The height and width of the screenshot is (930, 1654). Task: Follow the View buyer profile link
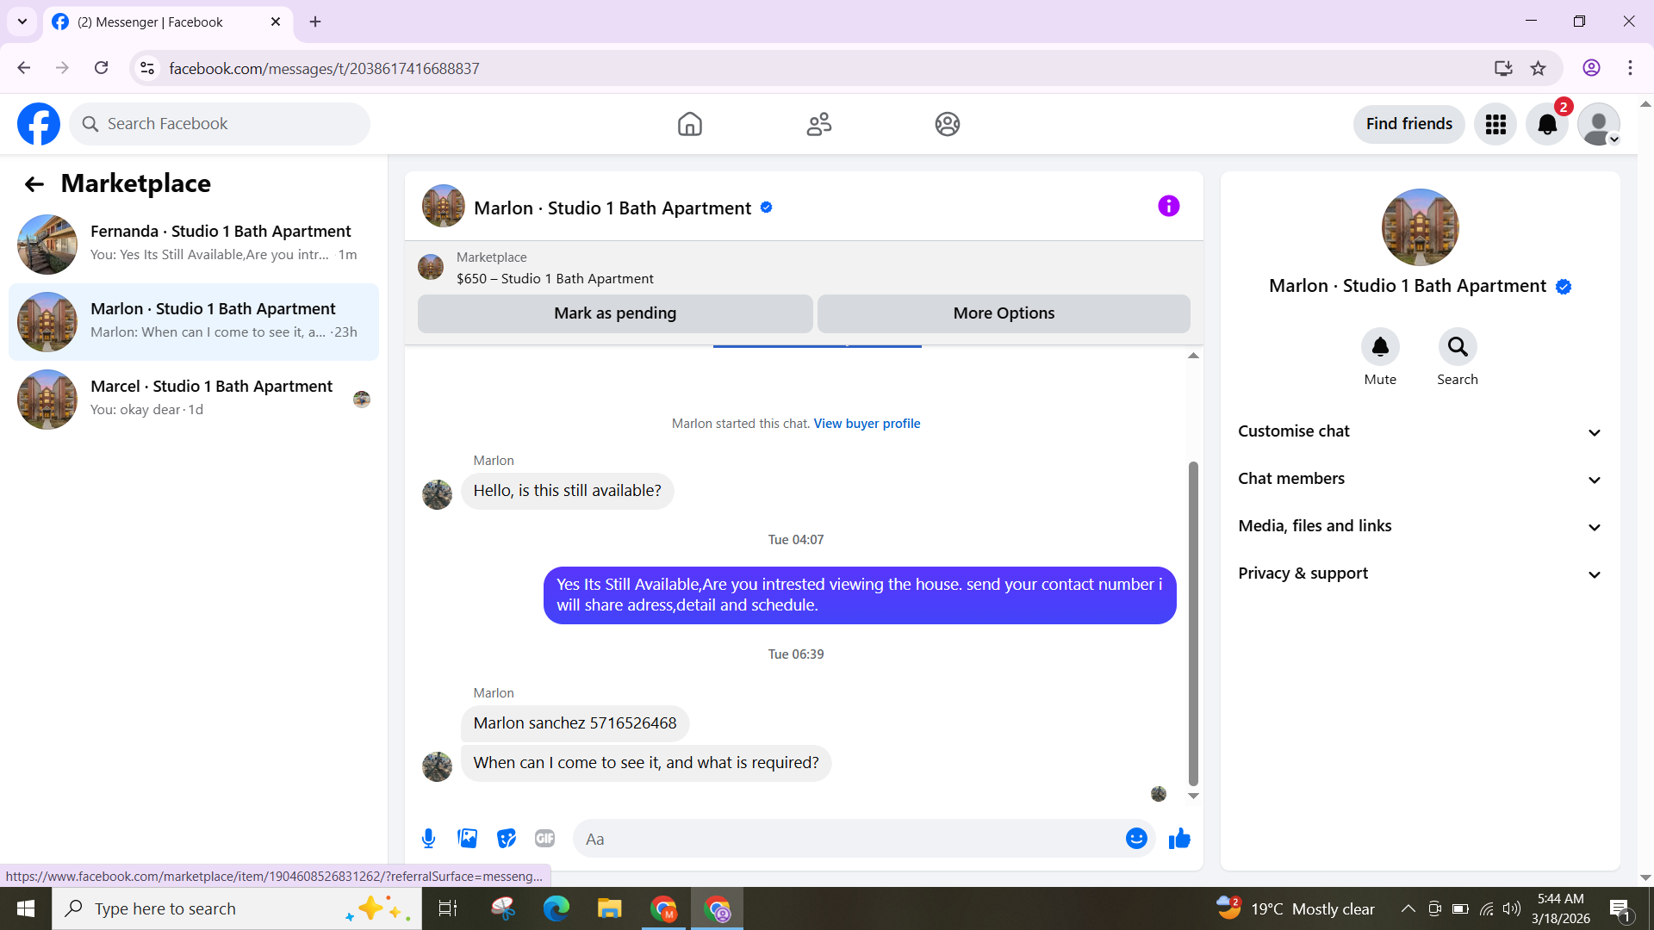coord(867,424)
